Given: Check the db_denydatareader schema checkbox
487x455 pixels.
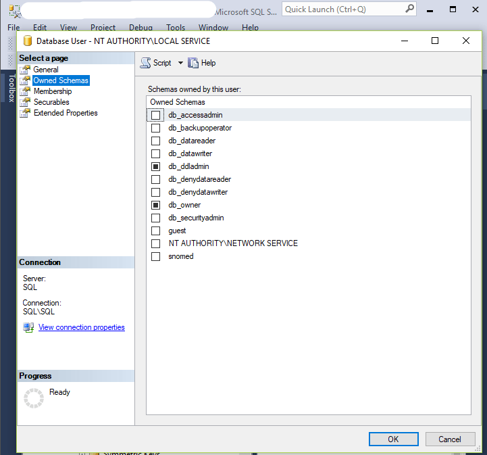Looking at the screenshot, I should (155, 179).
